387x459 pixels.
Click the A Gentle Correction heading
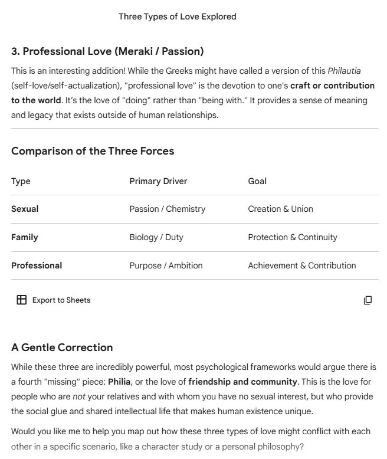click(x=62, y=347)
